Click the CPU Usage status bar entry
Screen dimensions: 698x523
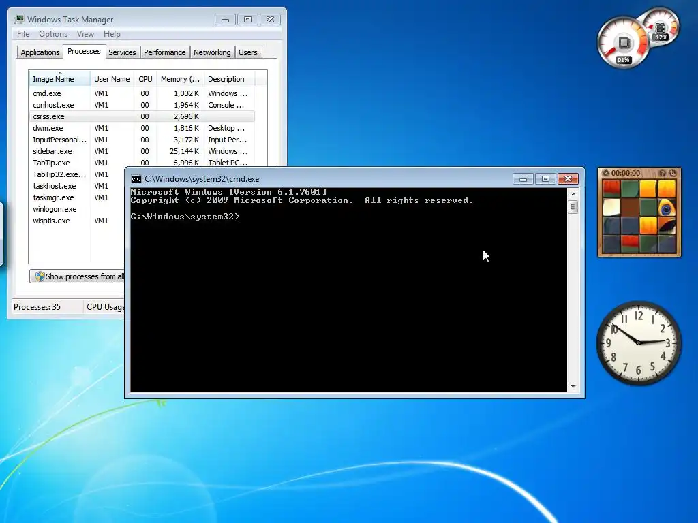click(106, 307)
